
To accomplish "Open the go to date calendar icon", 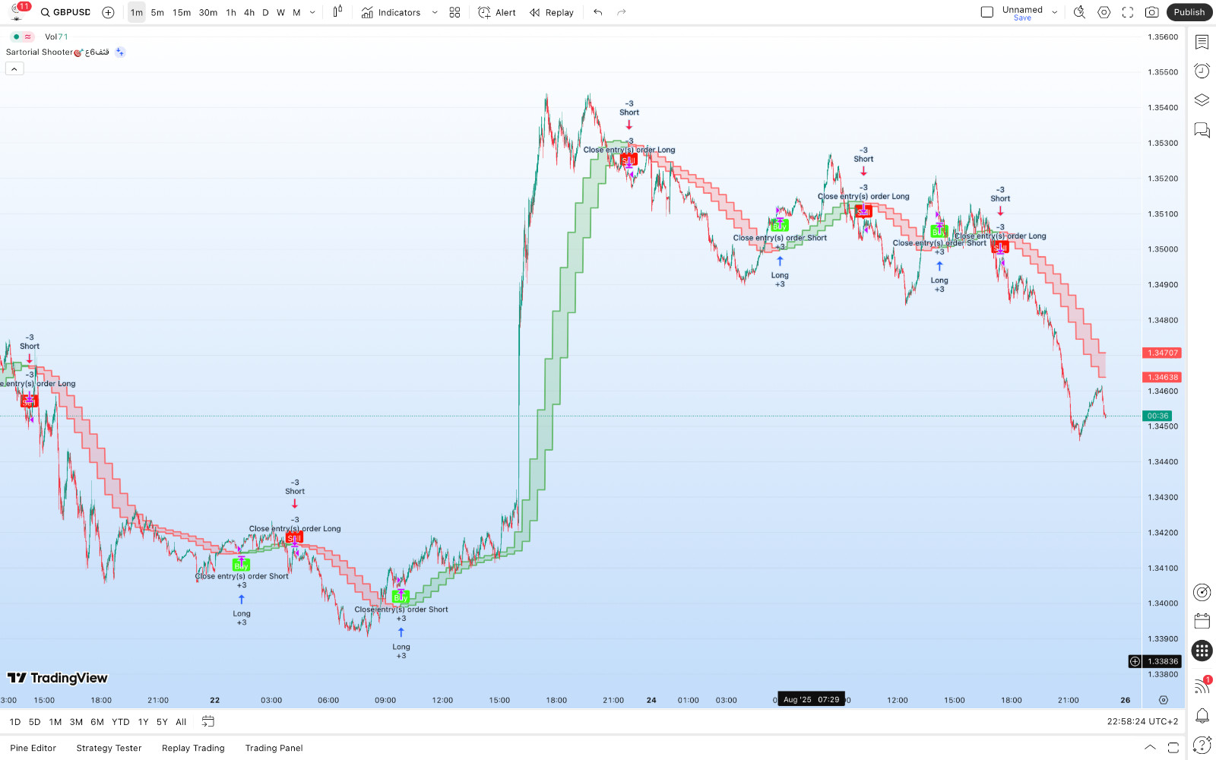I will [208, 722].
